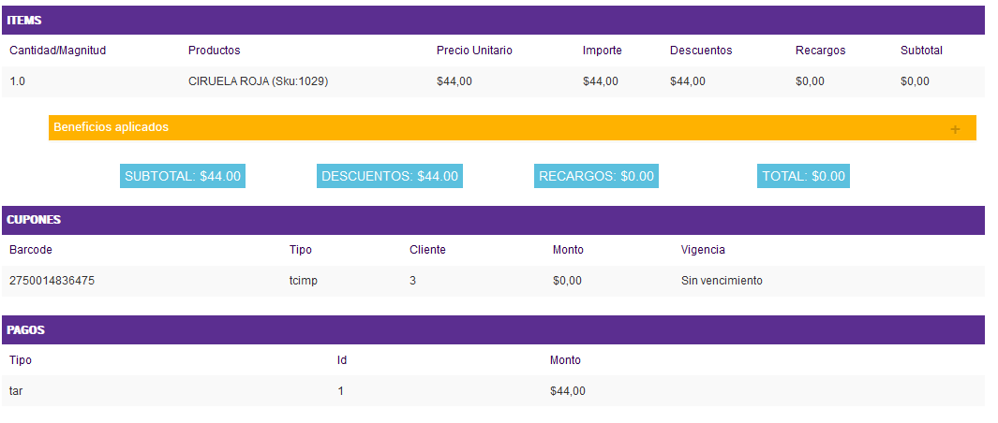
Task: Select the CIRUELA ROJA product cell
Action: (x=258, y=81)
